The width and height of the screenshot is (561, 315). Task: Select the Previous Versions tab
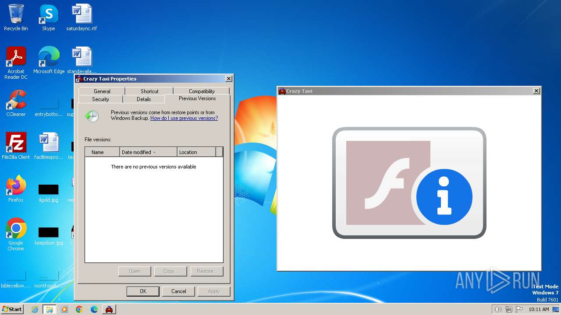[x=197, y=98]
